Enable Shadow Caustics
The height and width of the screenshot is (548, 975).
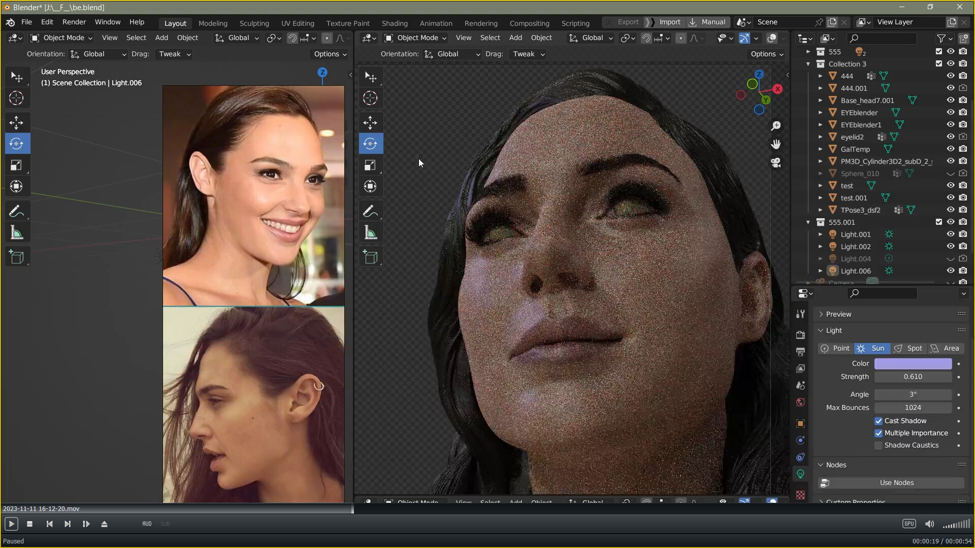point(878,445)
